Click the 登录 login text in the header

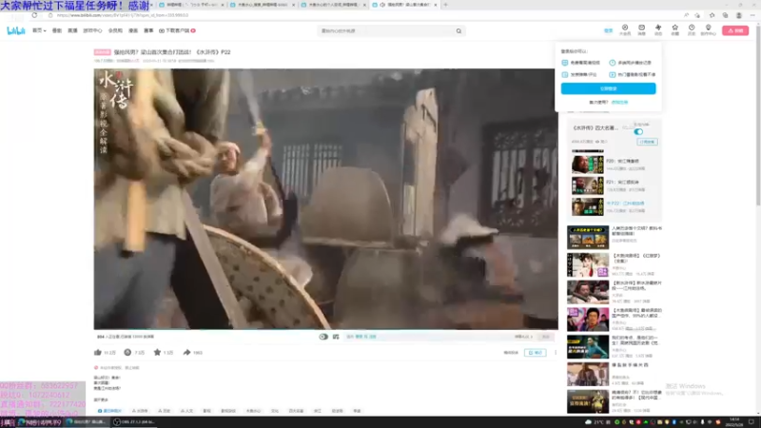point(608,30)
